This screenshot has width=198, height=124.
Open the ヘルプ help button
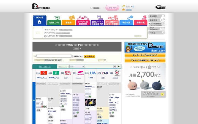click(157, 33)
